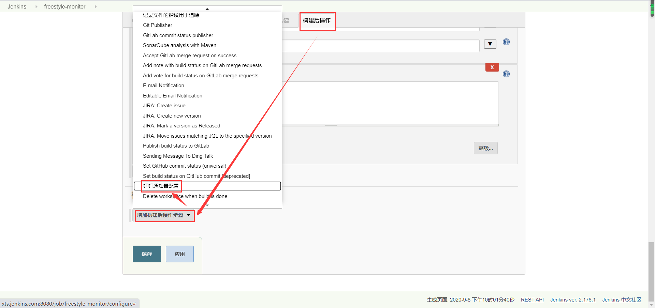Viewport: 655px width, 308px height.
Task: Click the page scrollbar down arrow
Action: [652, 305]
